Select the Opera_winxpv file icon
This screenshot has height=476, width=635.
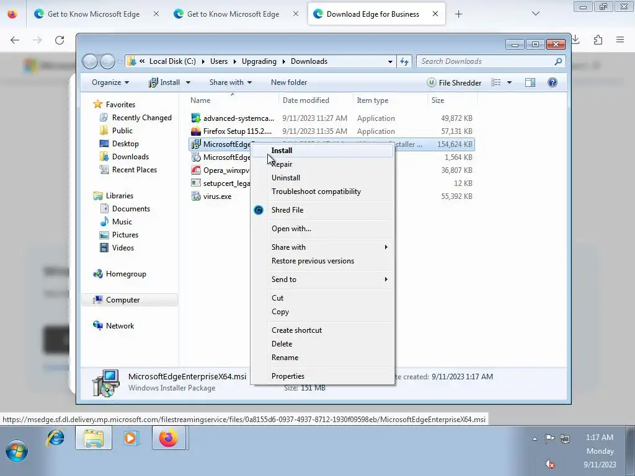click(x=196, y=170)
